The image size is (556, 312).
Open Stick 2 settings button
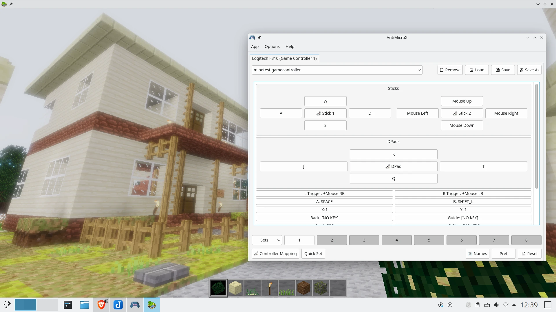coord(462,113)
